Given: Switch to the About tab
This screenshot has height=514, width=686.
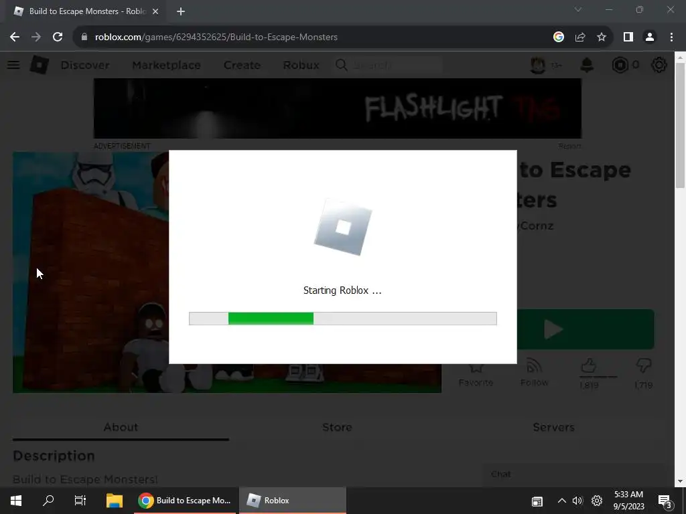Looking at the screenshot, I should pos(121,427).
